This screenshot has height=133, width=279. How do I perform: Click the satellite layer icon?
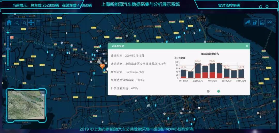pos(269,22)
